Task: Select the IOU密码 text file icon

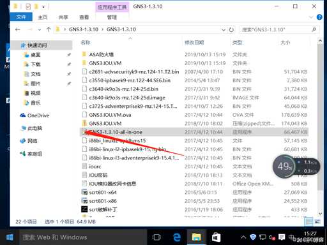Action: coord(84,175)
